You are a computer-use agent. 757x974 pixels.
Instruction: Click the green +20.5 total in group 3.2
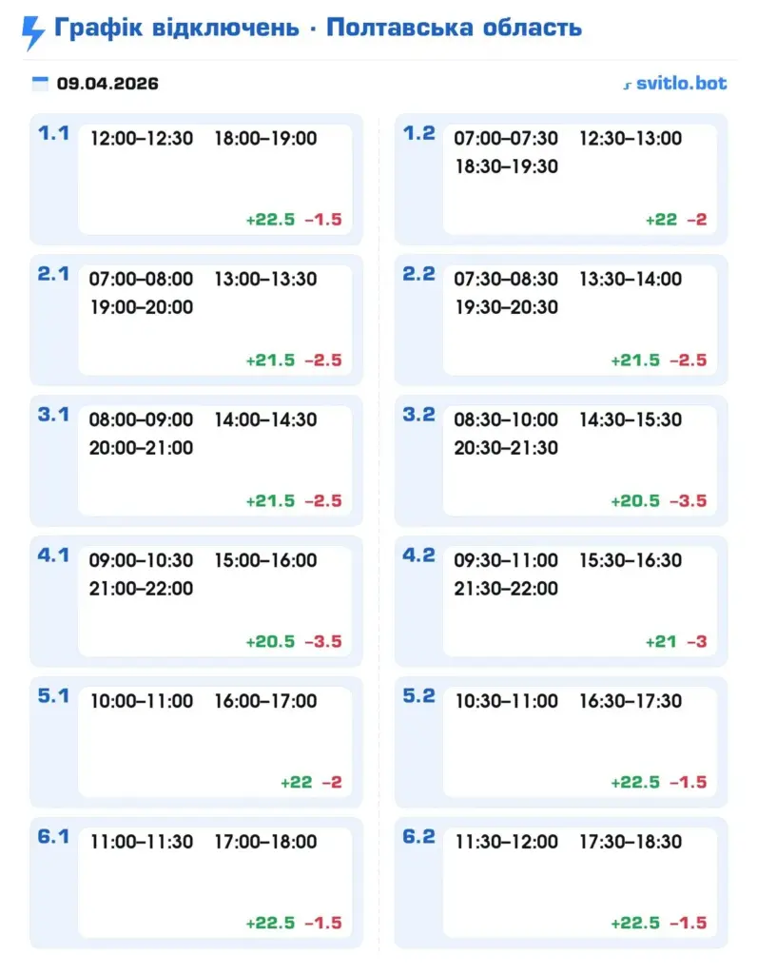[x=634, y=501]
